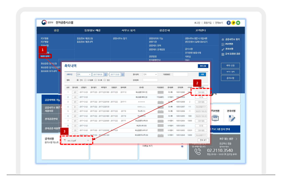Open the Facebook icon in header
Screen dimensions: 282x182
(x=229, y=23)
